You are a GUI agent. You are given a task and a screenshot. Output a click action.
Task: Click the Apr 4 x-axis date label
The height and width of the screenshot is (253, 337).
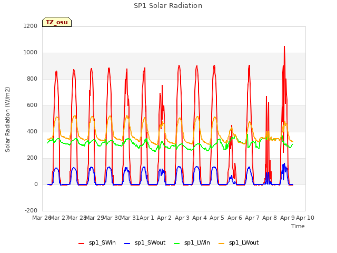pos(199,218)
